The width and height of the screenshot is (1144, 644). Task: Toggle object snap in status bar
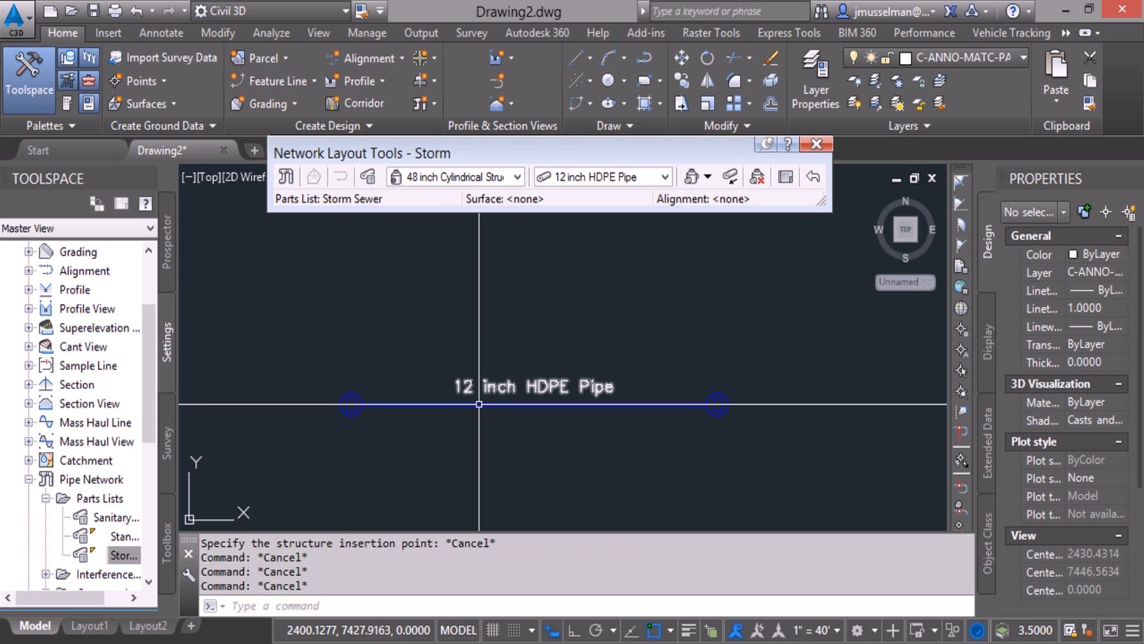[653, 630]
